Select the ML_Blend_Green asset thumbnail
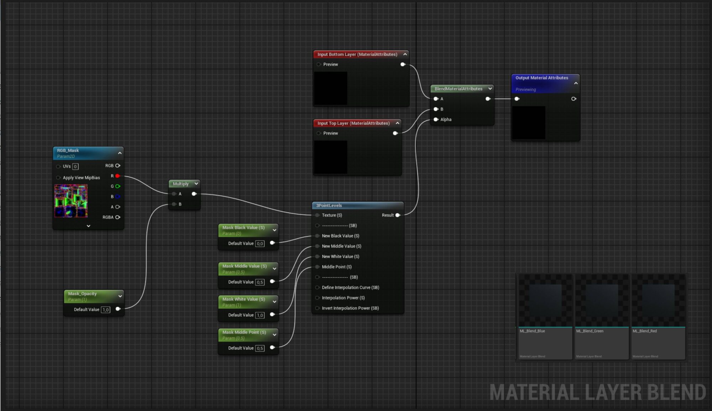Image resolution: width=712 pixels, height=411 pixels. coord(601,301)
